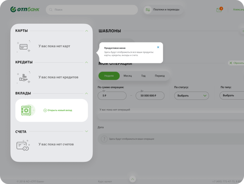The width and height of the screenshot is (244, 184).
Task: Click the OTP Bank logo
Action: (x=25, y=9)
